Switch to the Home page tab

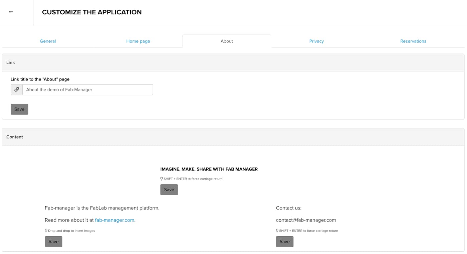[x=138, y=41]
